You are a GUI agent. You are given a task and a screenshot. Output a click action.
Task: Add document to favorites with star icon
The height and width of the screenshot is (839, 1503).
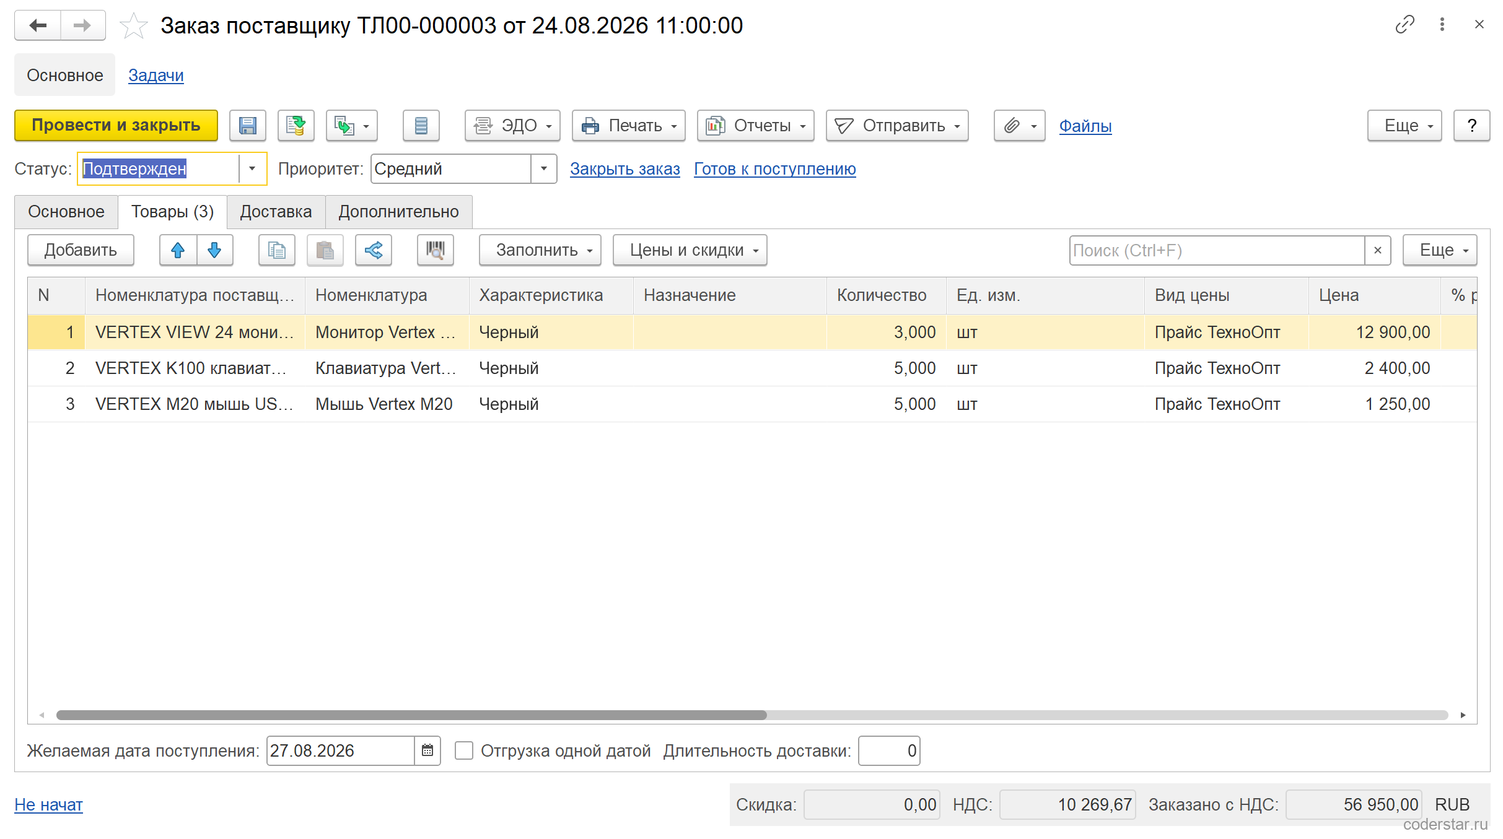pyautogui.click(x=133, y=26)
